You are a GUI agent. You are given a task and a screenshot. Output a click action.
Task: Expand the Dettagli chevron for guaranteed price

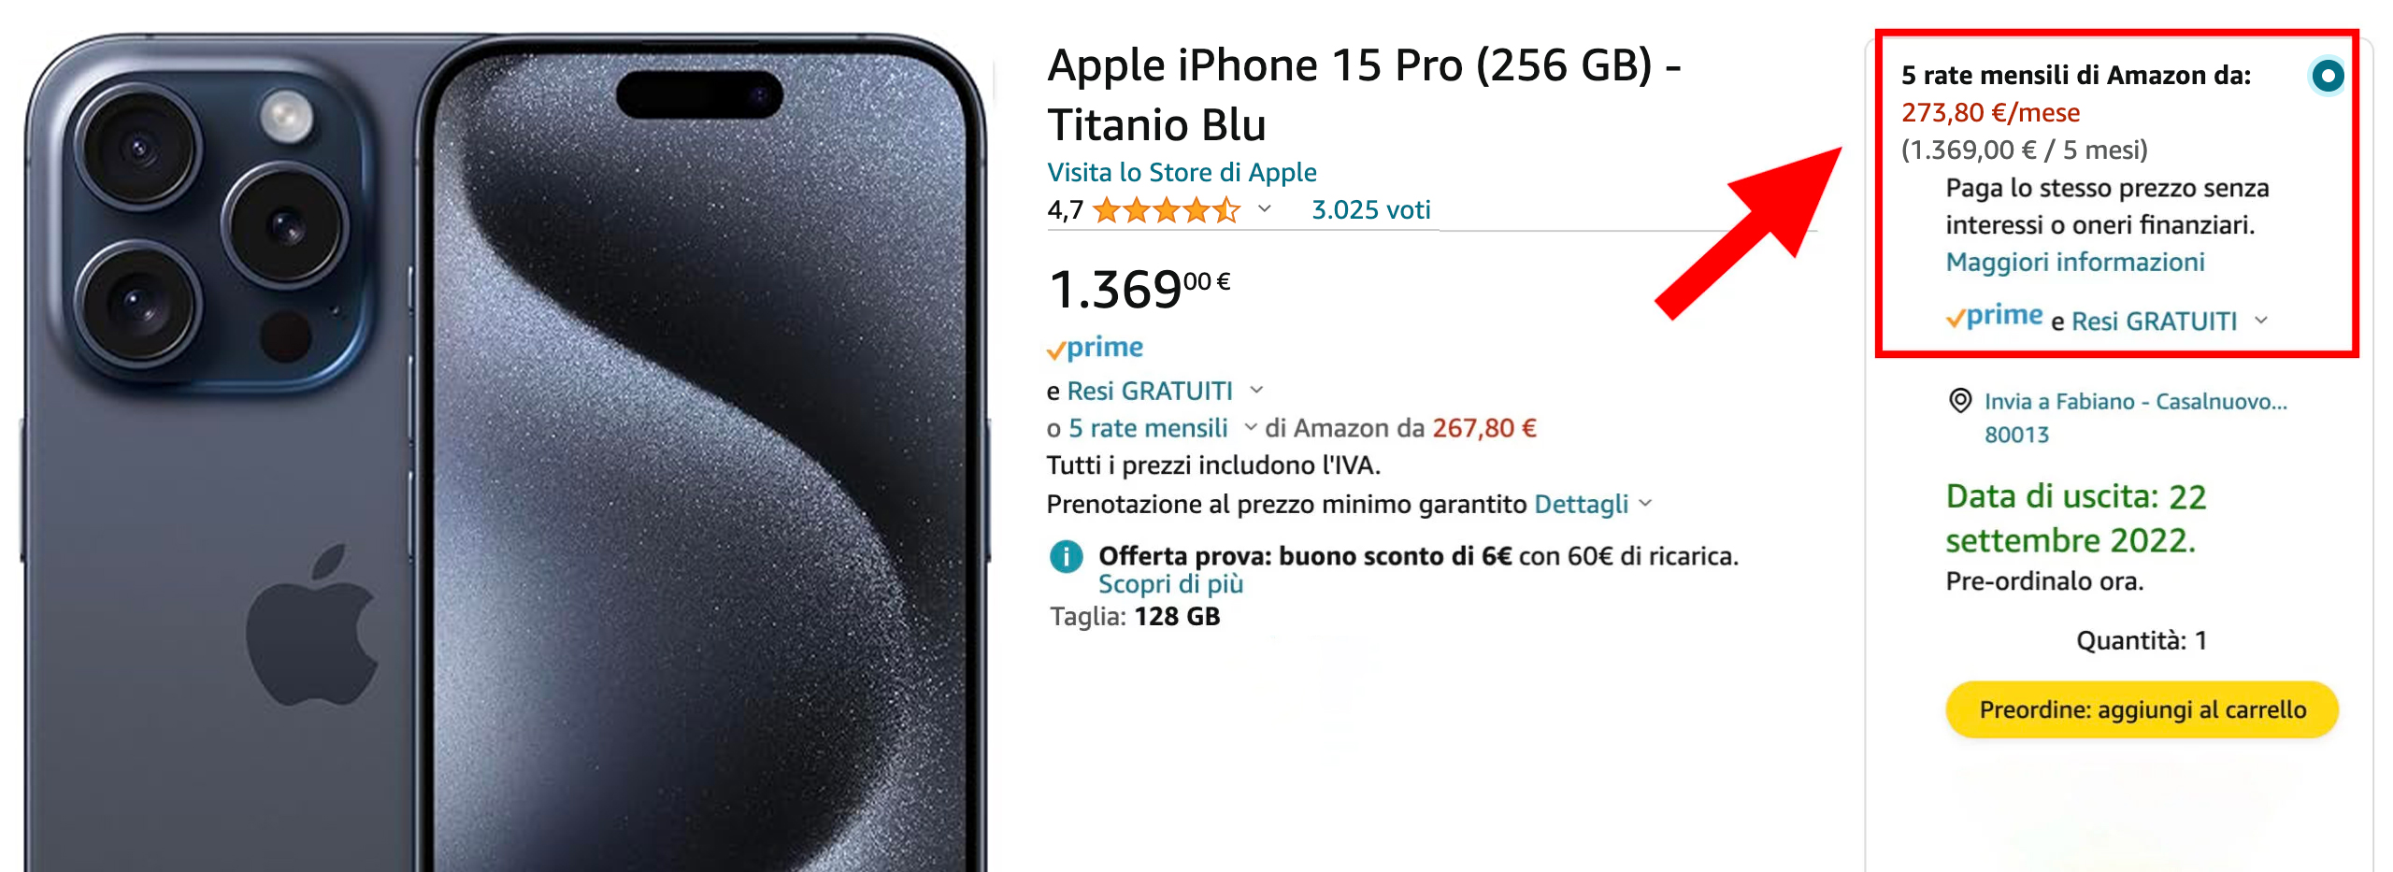pyautogui.click(x=1645, y=503)
